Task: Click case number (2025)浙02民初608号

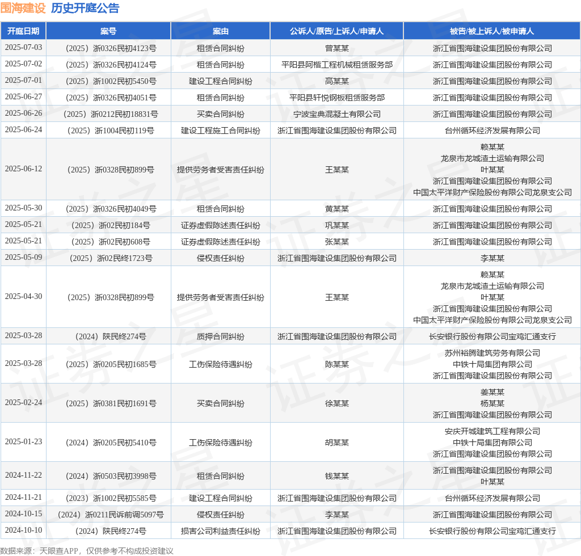Action: point(111,242)
